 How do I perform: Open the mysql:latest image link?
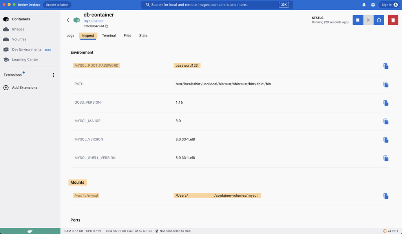[94, 20]
